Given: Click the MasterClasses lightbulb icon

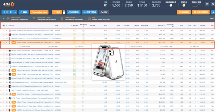Looking at the screenshot, I should pyautogui.click(x=62, y=18).
